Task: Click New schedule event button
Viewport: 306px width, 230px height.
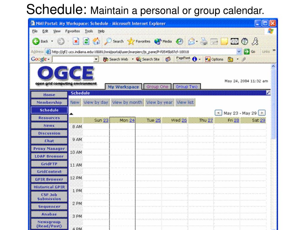Action: pyautogui.click(x=75, y=102)
